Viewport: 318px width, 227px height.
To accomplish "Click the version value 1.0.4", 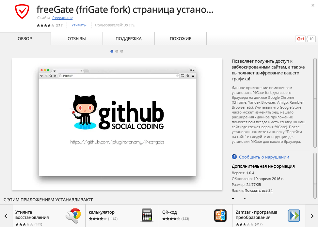I will [250, 173].
